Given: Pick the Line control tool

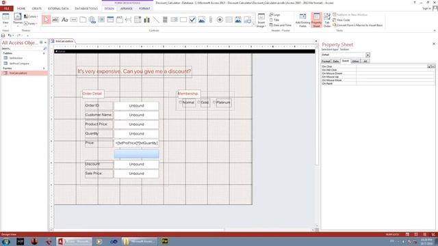Looking at the screenshot, I should coord(156,20).
